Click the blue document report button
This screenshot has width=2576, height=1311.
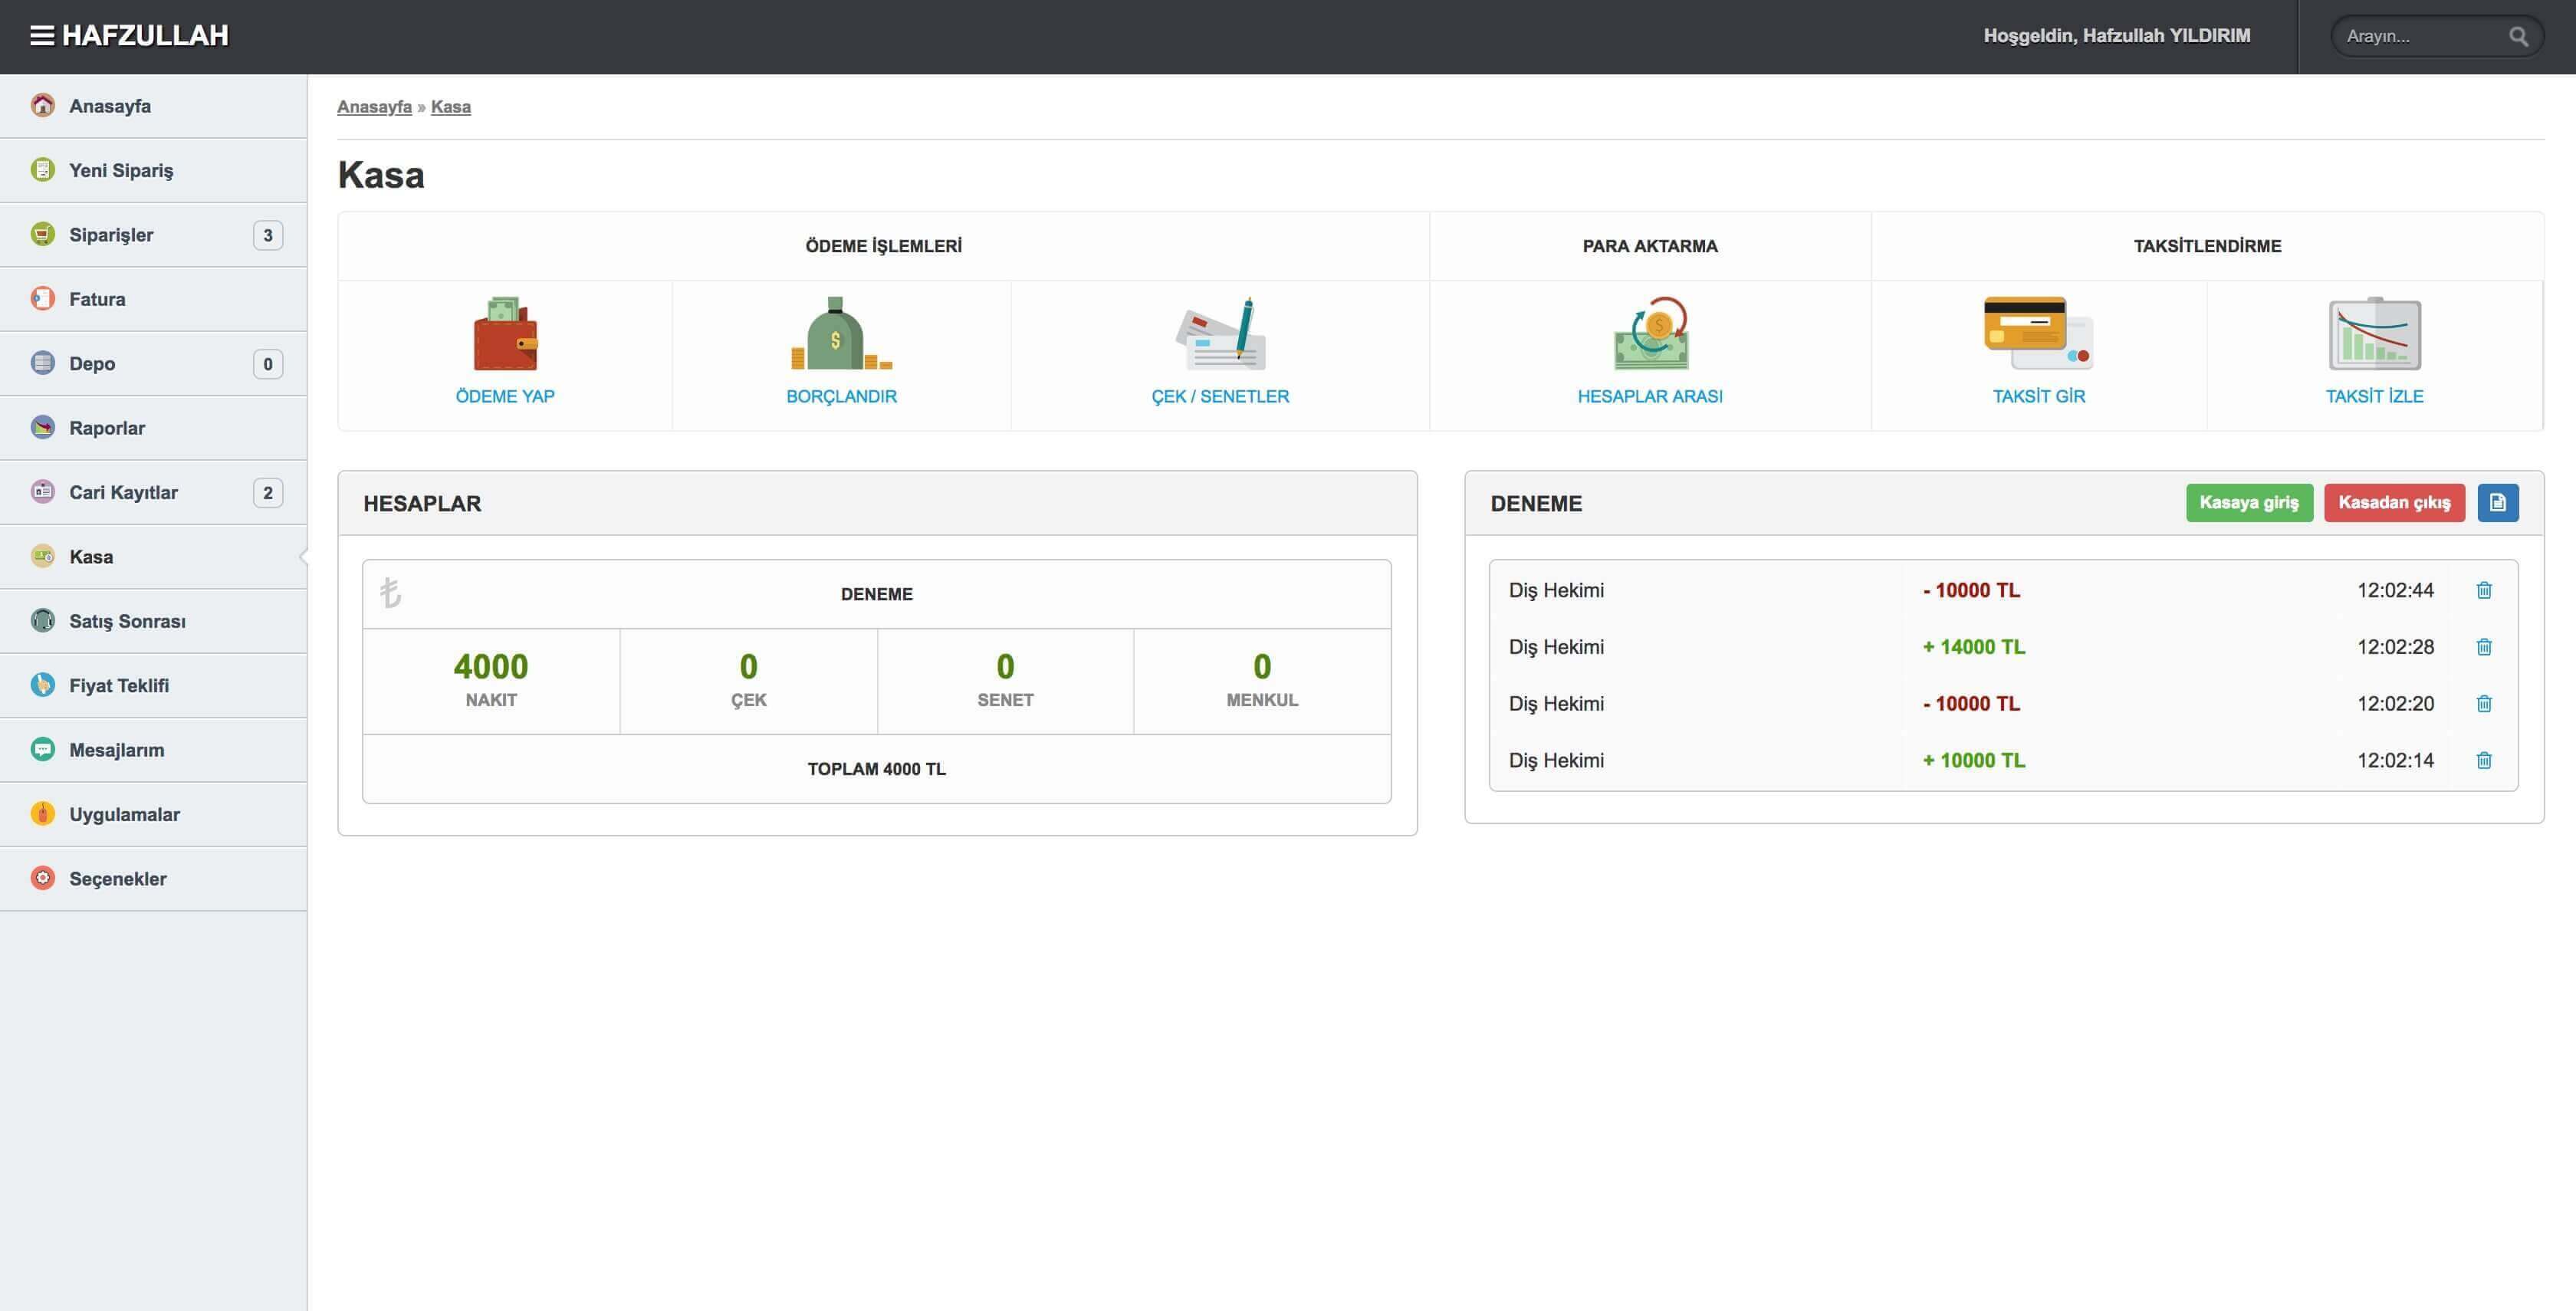pyautogui.click(x=2497, y=502)
